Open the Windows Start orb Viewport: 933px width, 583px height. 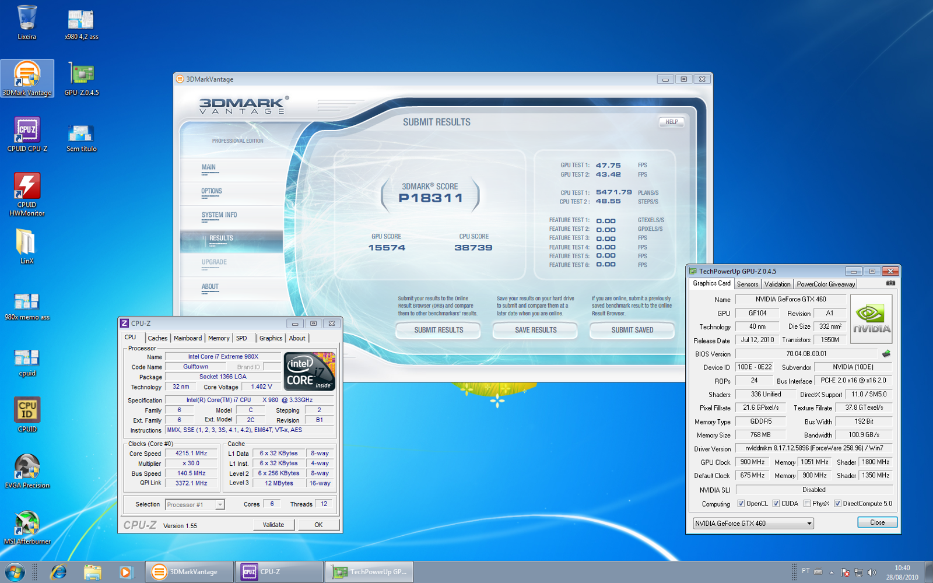(x=15, y=572)
